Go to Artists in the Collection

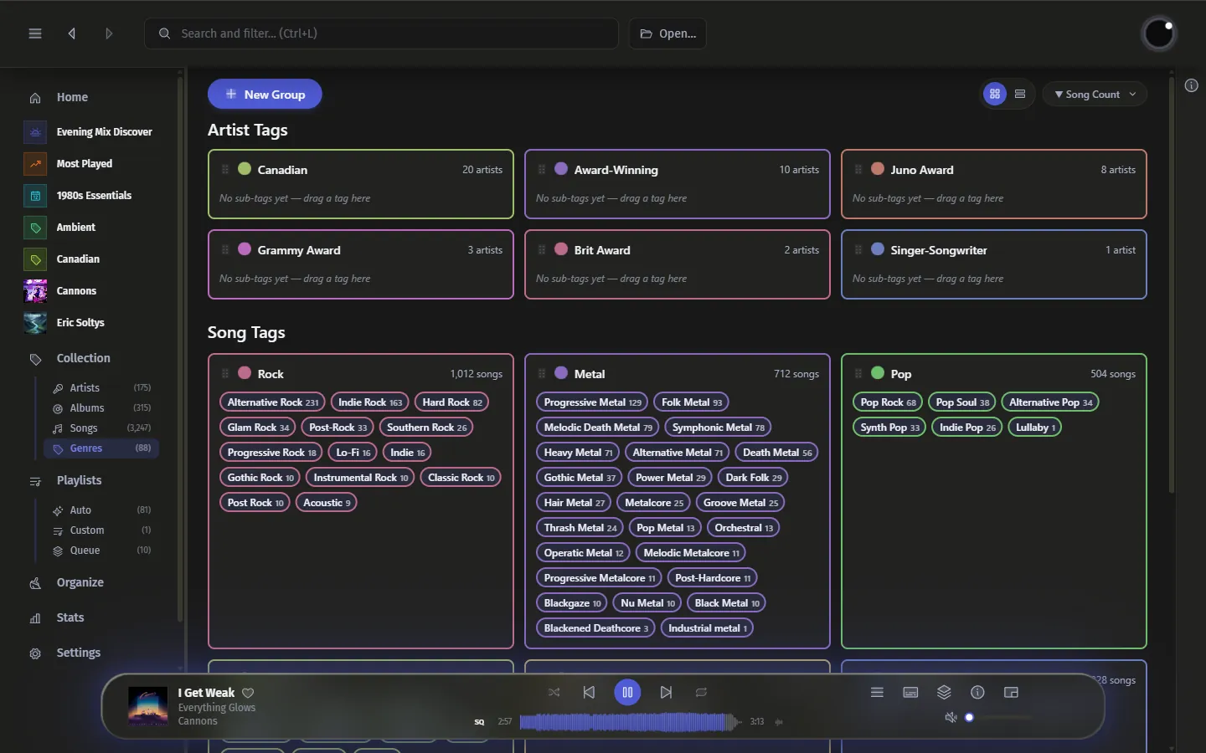[101, 387]
